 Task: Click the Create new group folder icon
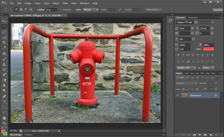(x=205, y=135)
